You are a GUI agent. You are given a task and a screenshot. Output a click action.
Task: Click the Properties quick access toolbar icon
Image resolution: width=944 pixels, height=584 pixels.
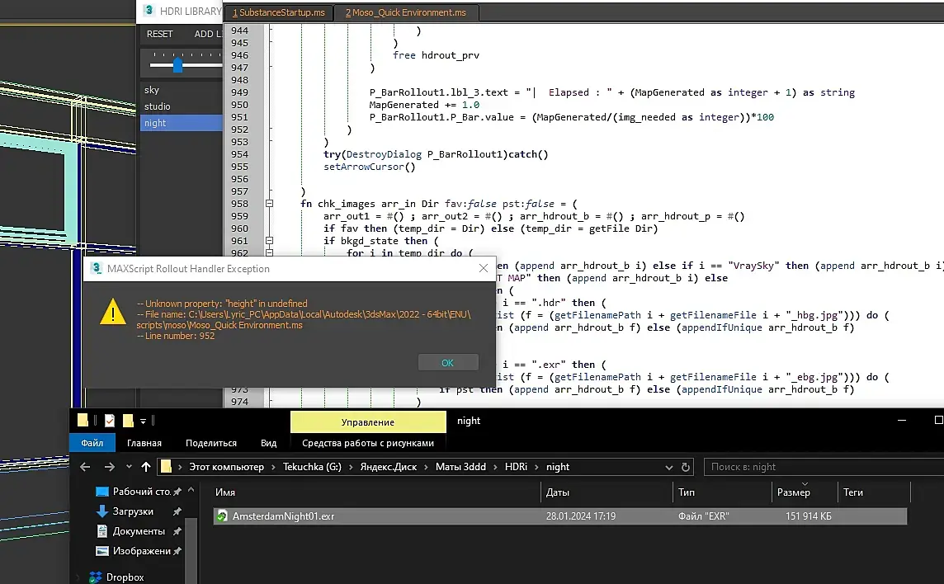click(110, 421)
